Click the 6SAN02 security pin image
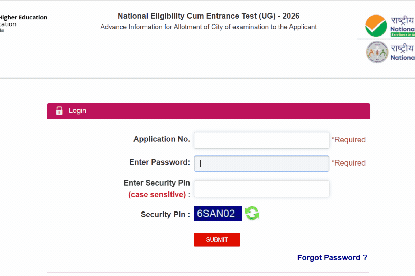This screenshot has width=415, height=276. point(218,214)
